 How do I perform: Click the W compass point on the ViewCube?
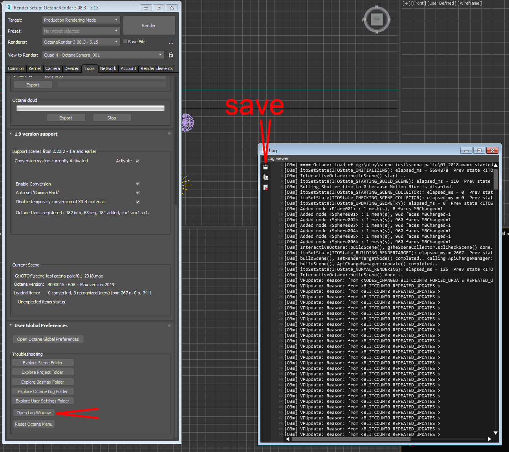[x=364, y=19]
